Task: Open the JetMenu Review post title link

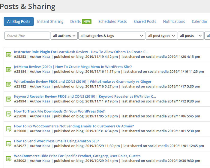Action: point(73,67)
